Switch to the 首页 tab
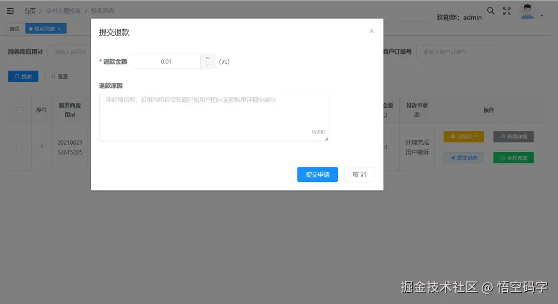Image resolution: width=558 pixels, height=304 pixels. click(x=14, y=28)
